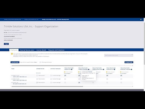Open the Requests and invitations tab
This screenshot has height=109, width=145.
coord(56,50)
